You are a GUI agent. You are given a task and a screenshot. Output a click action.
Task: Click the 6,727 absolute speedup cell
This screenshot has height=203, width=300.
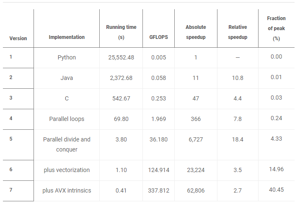pos(195,139)
